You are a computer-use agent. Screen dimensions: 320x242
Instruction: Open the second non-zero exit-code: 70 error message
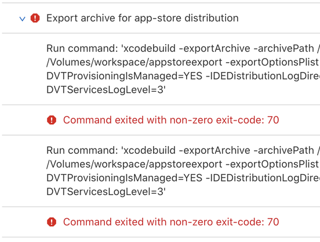(171, 222)
